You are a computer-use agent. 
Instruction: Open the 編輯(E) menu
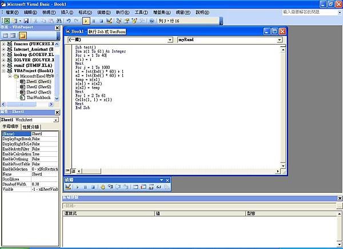point(30,13)
